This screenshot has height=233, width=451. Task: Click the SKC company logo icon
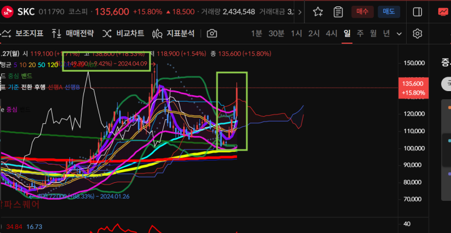pos(8,12)
